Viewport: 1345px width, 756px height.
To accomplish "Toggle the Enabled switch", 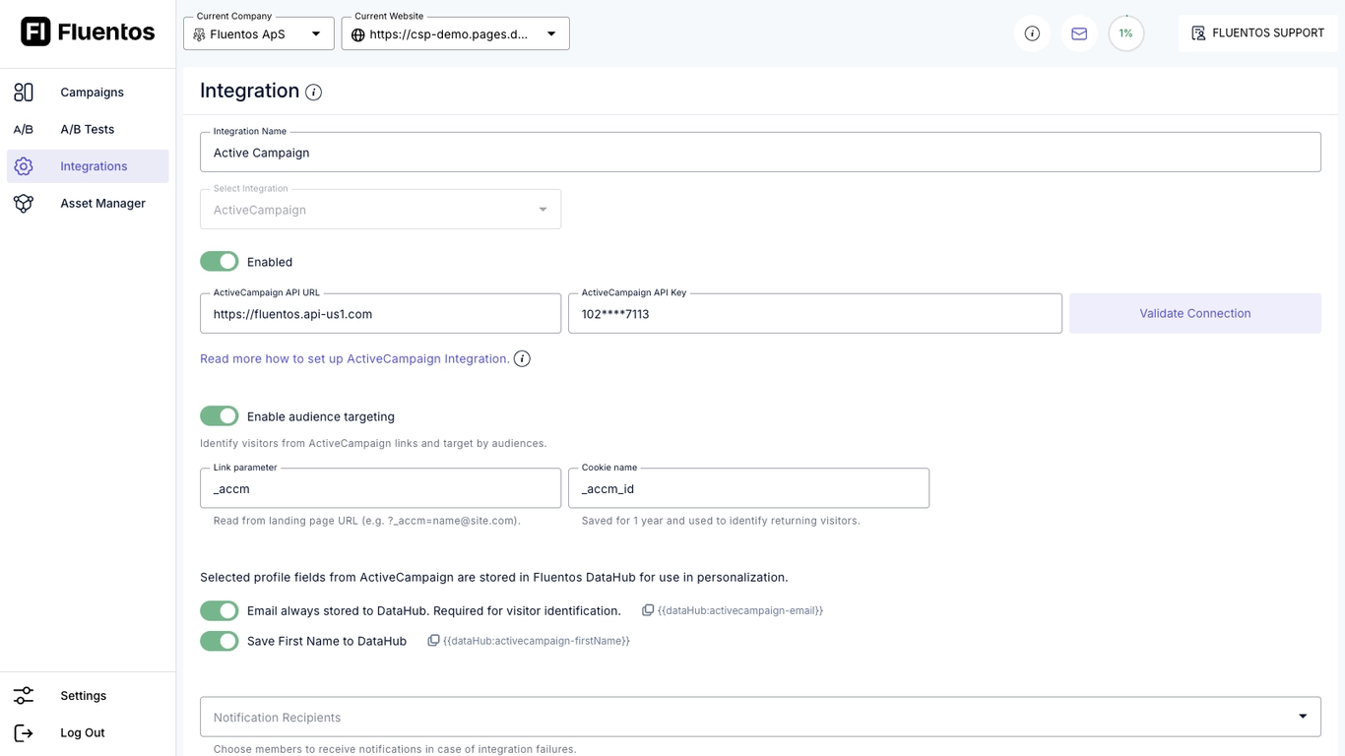I will pyautogui.click(x=220, y=261).
